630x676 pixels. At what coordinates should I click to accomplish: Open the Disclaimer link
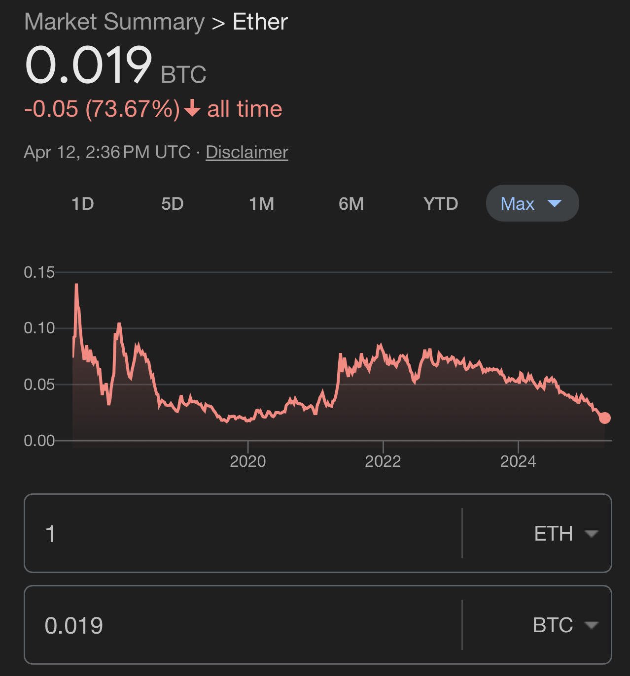(x=247, y=152)
